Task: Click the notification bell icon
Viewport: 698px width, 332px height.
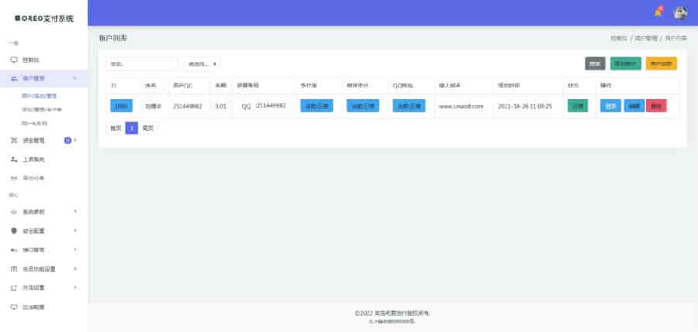Action: [658, 12]
